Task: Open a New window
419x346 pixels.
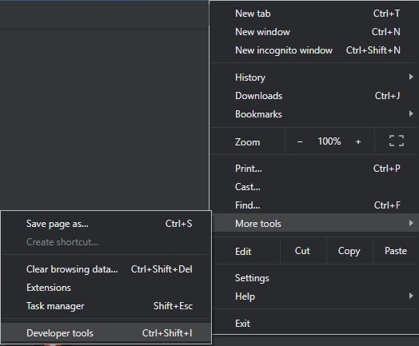Action: [314, 32]
